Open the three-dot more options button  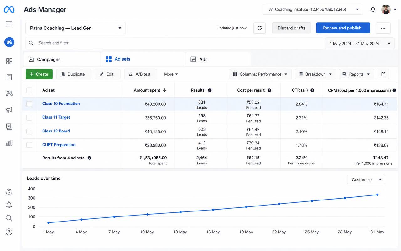coord(383,28)
